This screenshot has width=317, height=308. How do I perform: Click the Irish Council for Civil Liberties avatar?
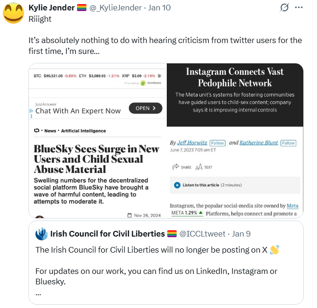click(42, 234)
